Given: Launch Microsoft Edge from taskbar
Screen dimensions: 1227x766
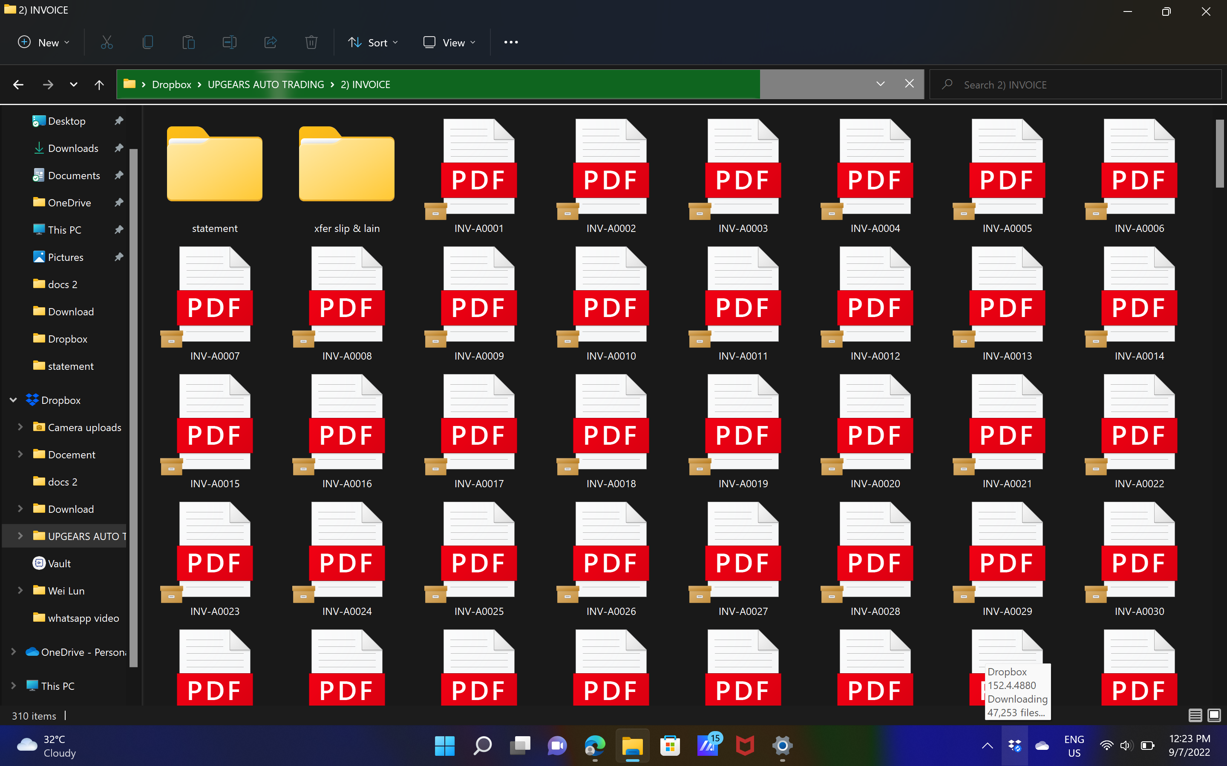Looking at the screenshot, I should point(595,746).
